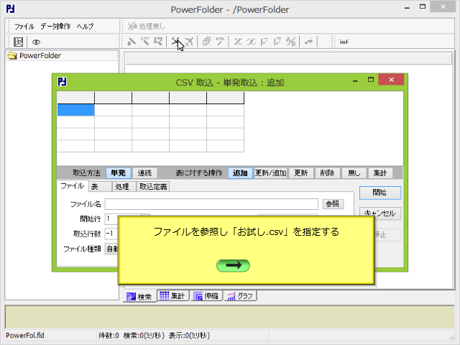Switch to the 取込定義 tab
The height and width of the screenshot is (345, 460).
click(x=153, y=187)
